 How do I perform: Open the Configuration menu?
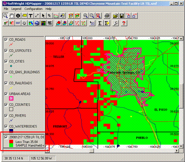coord(33,9)
